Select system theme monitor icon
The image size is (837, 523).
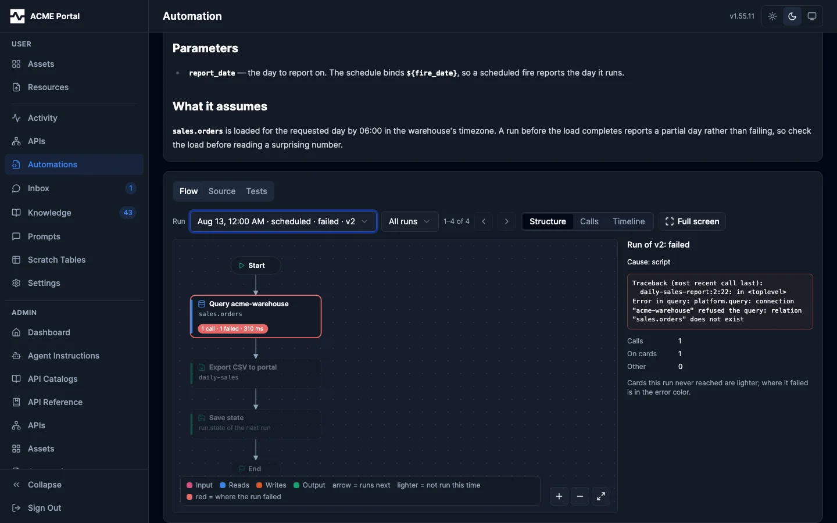812,16
